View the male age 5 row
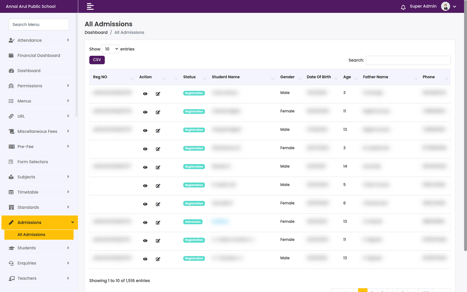The height and width of the screenshot is (292, 467). click(145, 186)
